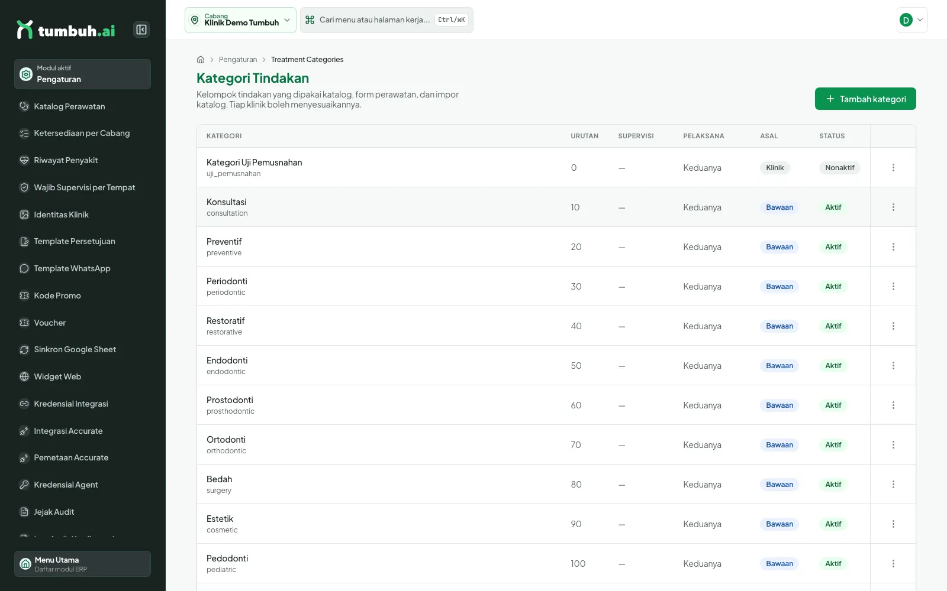947x591 pixels.
Task: Click the Jejak Audit document icon
Action: click(x=24, y=512)
